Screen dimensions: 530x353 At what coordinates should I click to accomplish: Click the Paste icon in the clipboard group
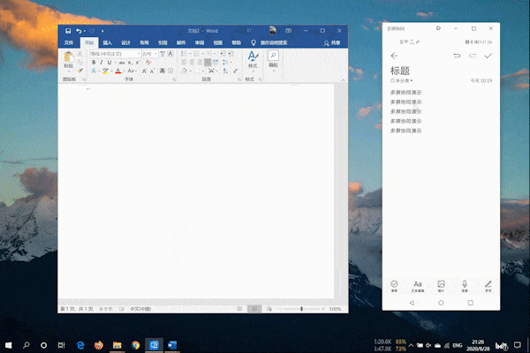(x=69, y=59)
